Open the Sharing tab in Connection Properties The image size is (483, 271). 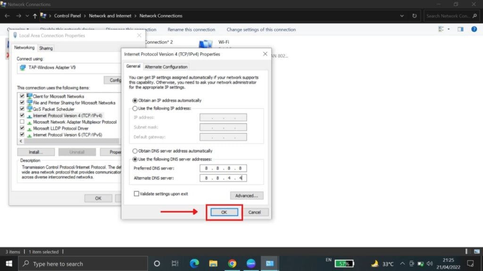tap(46, 48)
